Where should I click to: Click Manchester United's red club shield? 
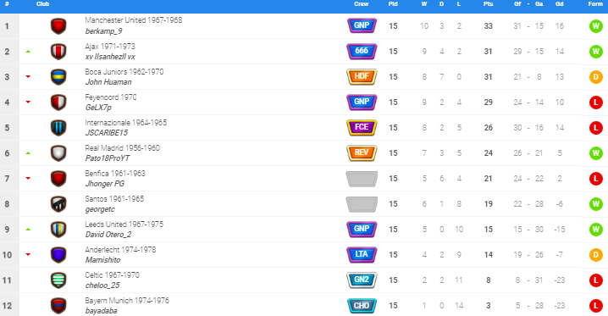click(58, 26)
